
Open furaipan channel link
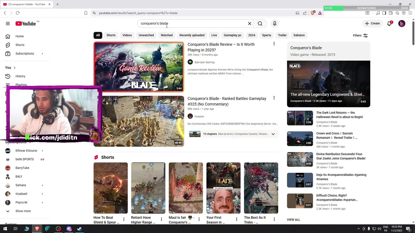199,116
